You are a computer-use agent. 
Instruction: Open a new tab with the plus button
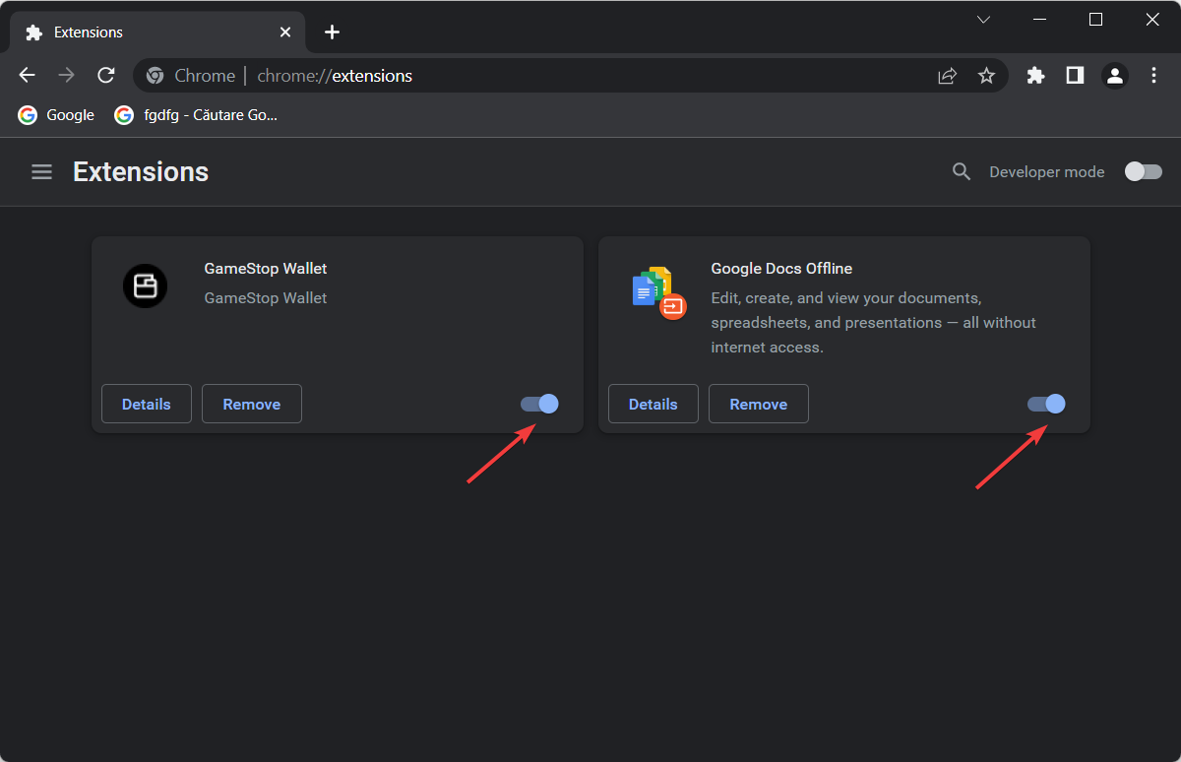[332, 32]
